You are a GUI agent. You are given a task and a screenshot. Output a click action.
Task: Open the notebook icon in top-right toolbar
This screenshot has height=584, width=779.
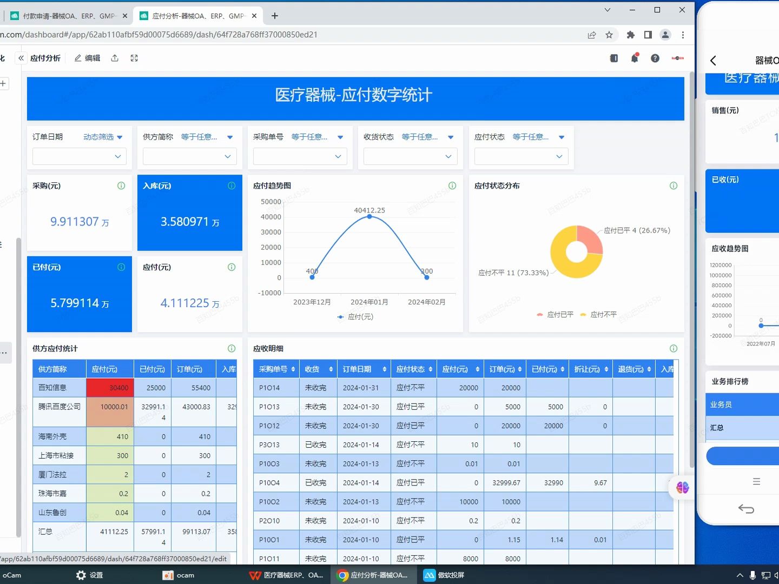614,58
